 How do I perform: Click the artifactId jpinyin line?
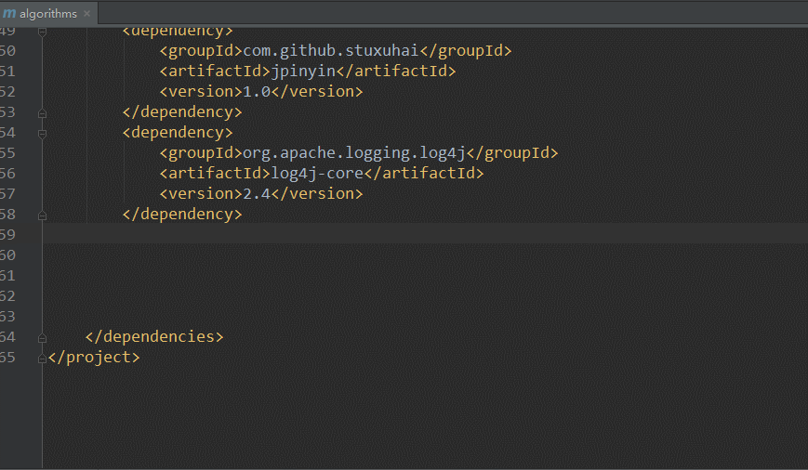click(308, 71)
